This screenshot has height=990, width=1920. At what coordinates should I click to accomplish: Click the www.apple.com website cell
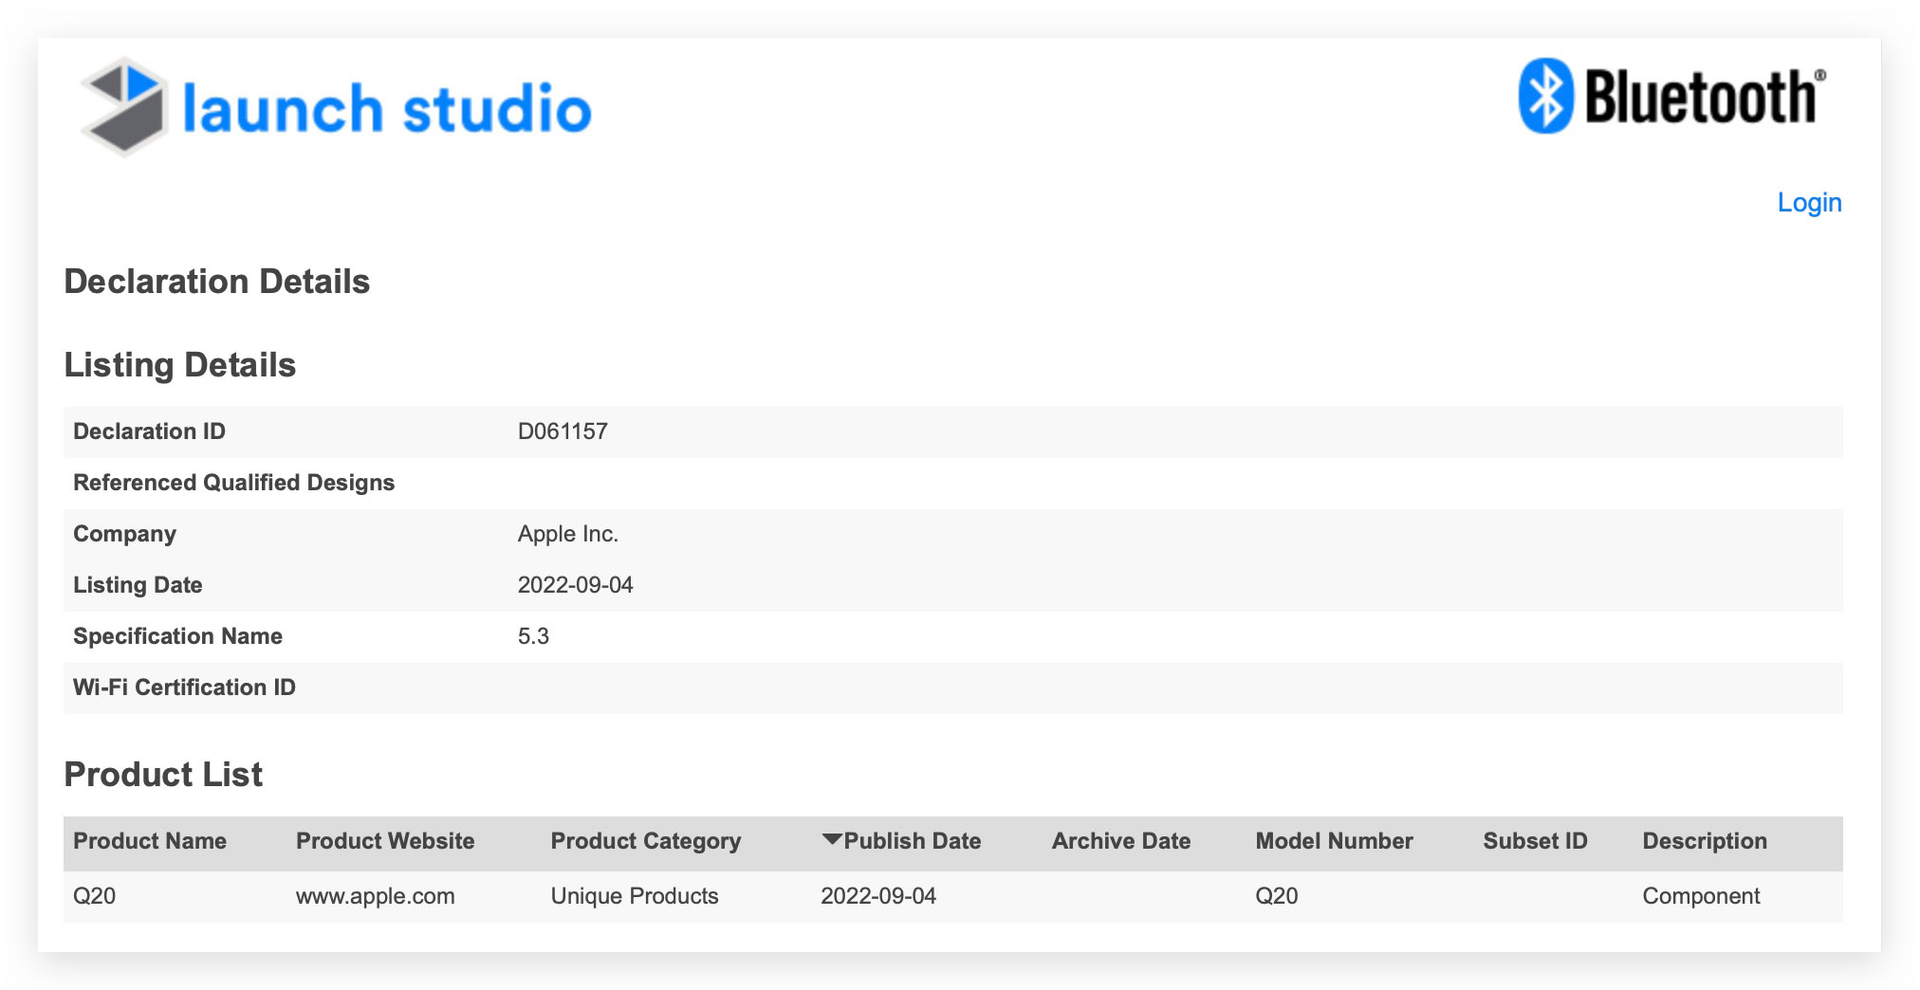point(376,896)
